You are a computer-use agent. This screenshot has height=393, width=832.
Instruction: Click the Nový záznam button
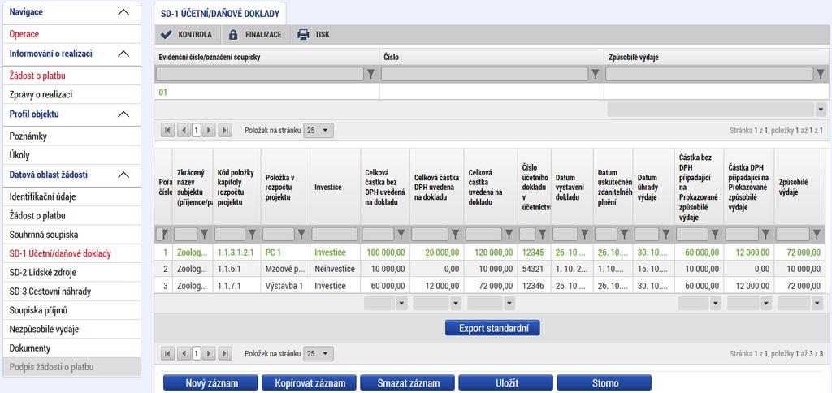click(x=210, y=383)
